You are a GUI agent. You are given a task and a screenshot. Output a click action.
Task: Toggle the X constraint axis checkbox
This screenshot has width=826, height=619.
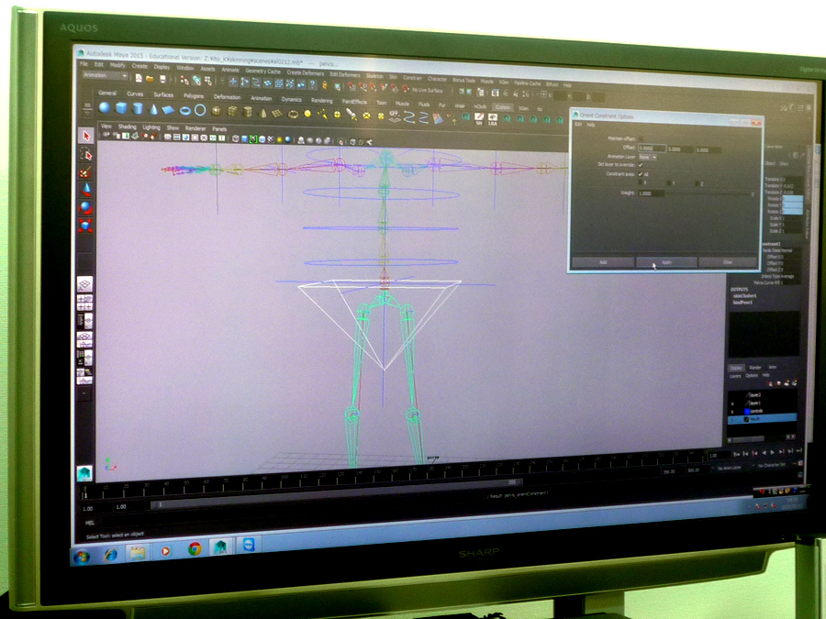tap(641, 182)
